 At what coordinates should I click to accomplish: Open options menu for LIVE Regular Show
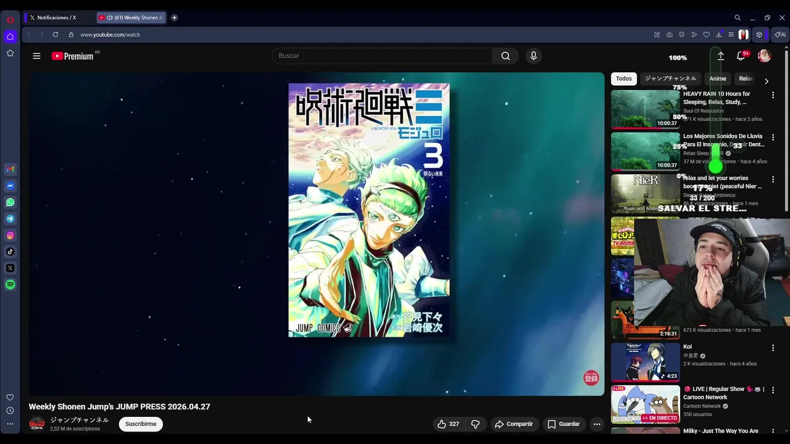coord(773,390)
